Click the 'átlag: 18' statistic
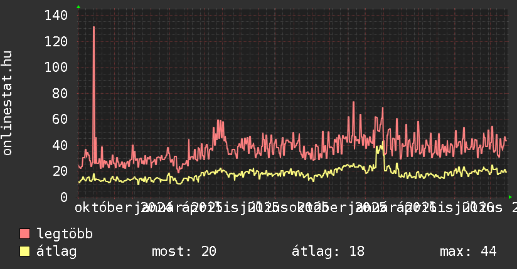Image resolution: width=517 pixels, height=269 pixels. pyautogui.click(x=328, y=251)
